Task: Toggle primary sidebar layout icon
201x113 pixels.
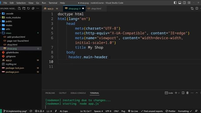Action: [x=175, y=3]
